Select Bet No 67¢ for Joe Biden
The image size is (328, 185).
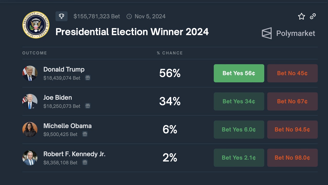pos(292,101)
